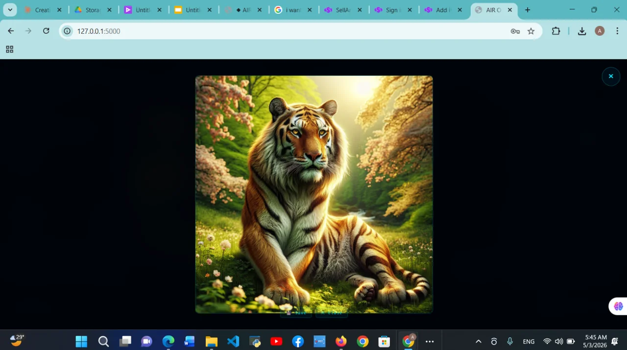Bookmark this page with the star
627x350 pixels.
(531, 31)
